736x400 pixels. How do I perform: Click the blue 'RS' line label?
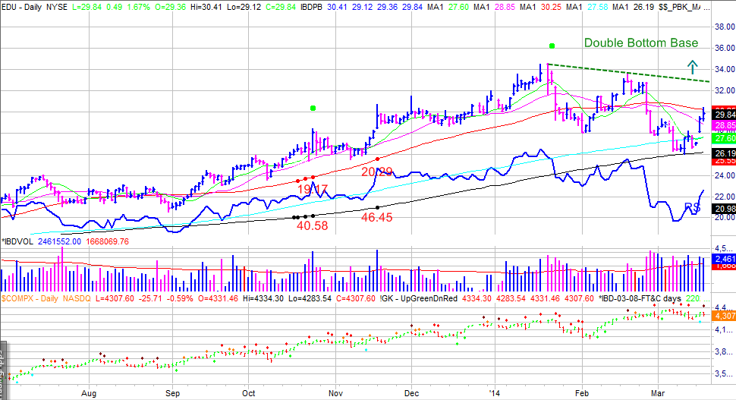[692, 207]
